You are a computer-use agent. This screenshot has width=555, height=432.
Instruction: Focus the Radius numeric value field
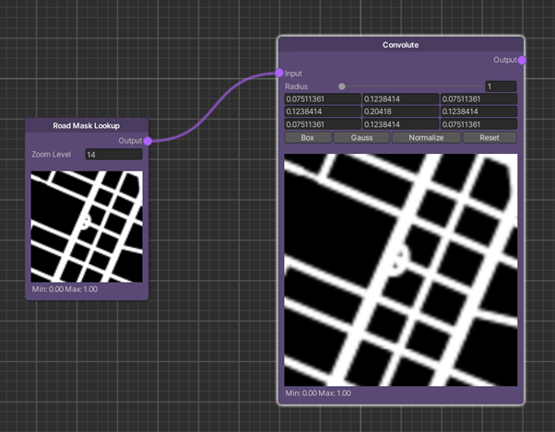tap(501, 87)
